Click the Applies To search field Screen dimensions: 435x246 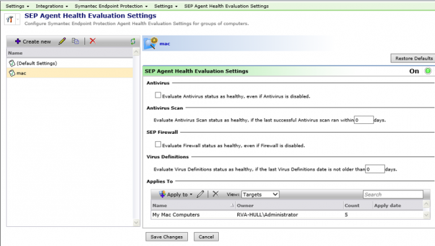pyautogui.click(x=393, y=195)
